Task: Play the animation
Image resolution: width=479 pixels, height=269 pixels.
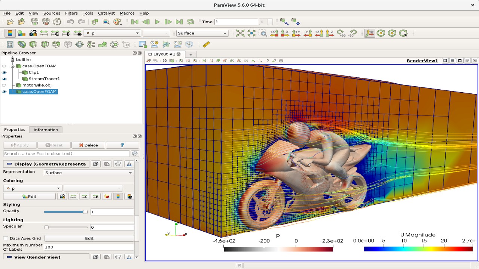Action: pyautogui.click(x=157, y=22)
